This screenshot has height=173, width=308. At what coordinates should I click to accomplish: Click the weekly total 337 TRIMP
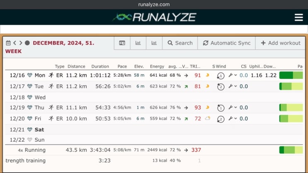(x=196, y=150)
